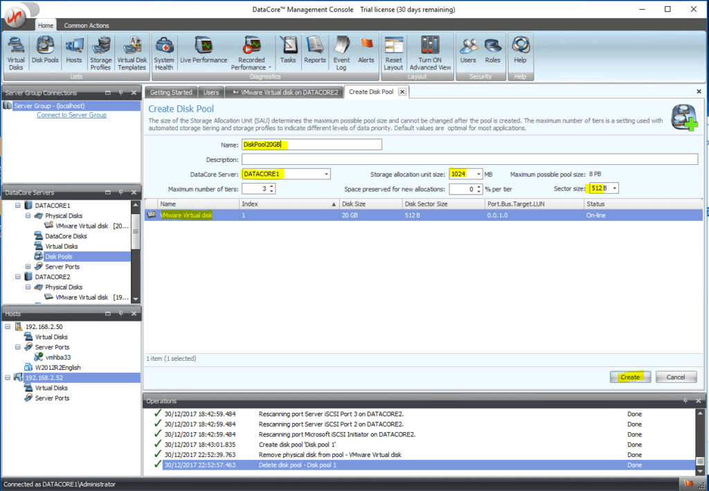Follow the Connect to Server Group link
Image resolution: width=709 pixels, height=491 pixels.
72,114
